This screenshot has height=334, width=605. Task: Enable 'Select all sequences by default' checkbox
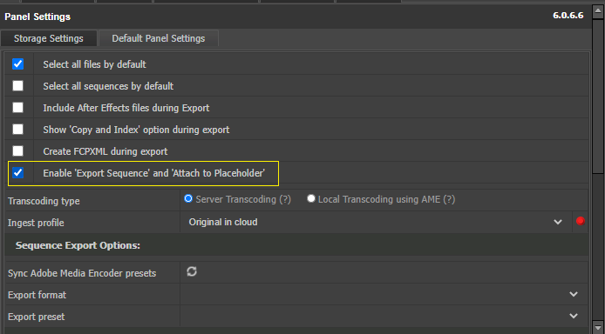(x=17, y=85)
